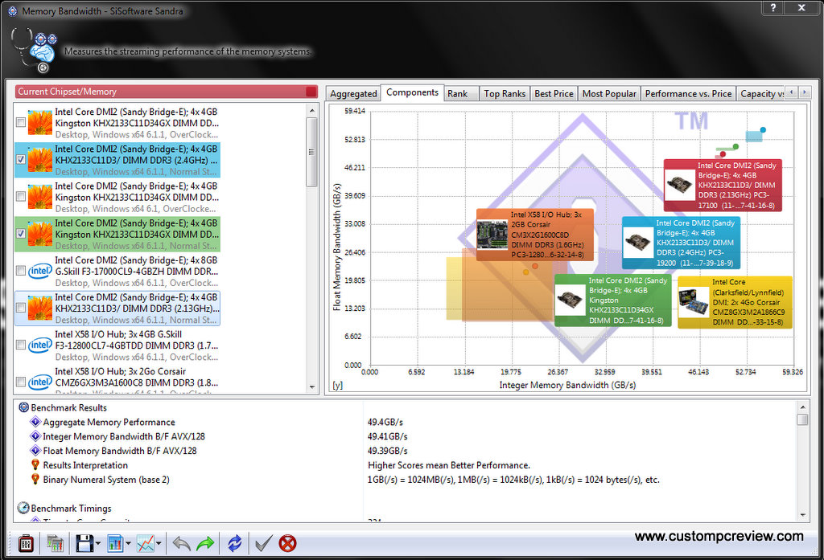This screenshot has height=560, width=824.
Task: Click the results panel scrollbar down arrow
Action: [x=802, y=515]
